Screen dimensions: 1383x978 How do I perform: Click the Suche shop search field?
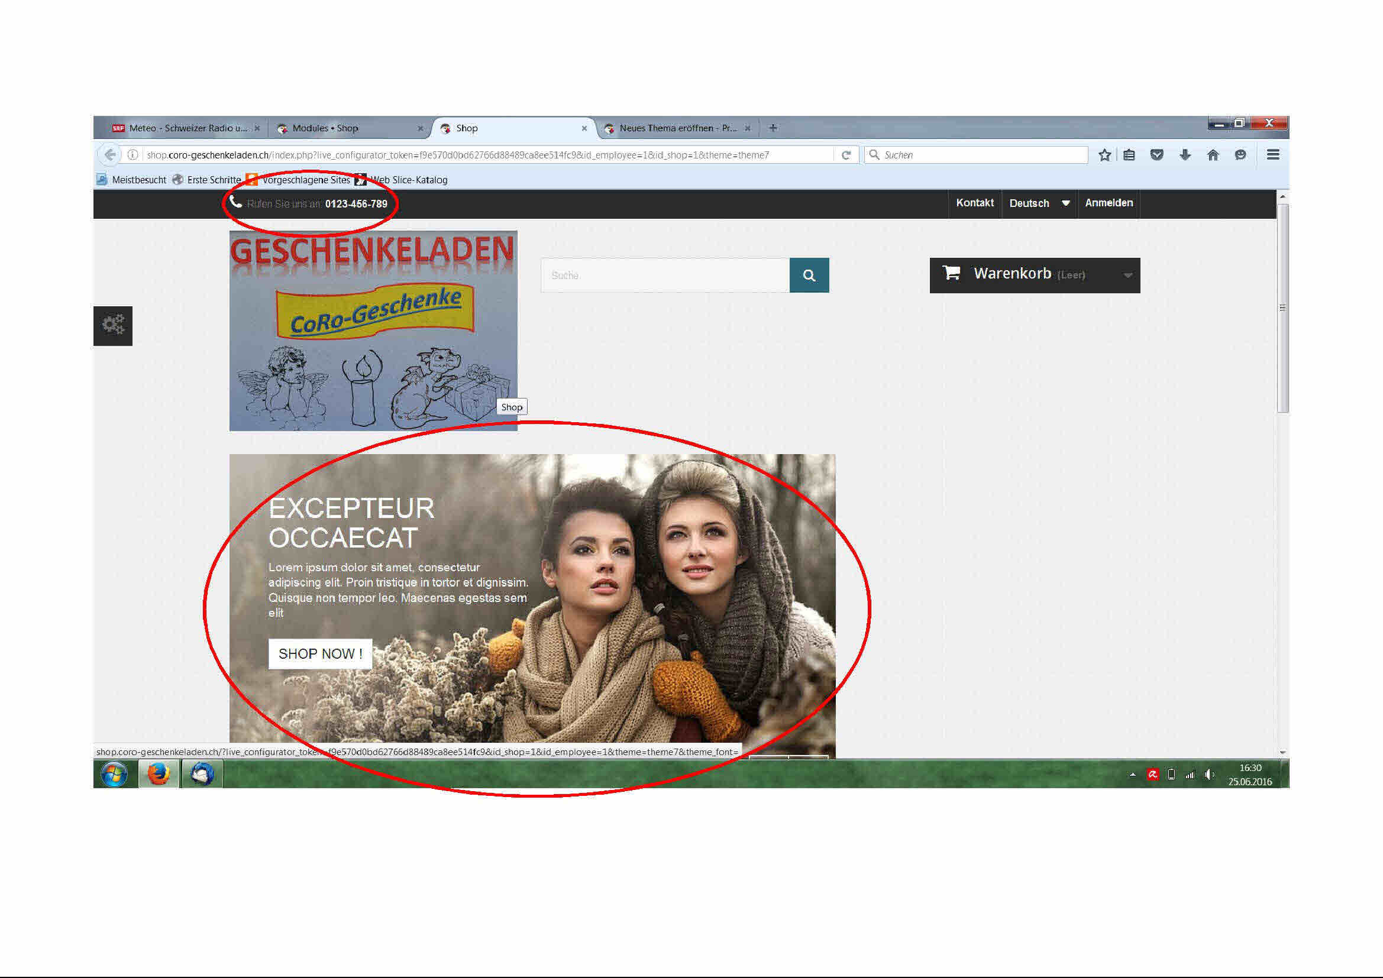coord(665,275)
